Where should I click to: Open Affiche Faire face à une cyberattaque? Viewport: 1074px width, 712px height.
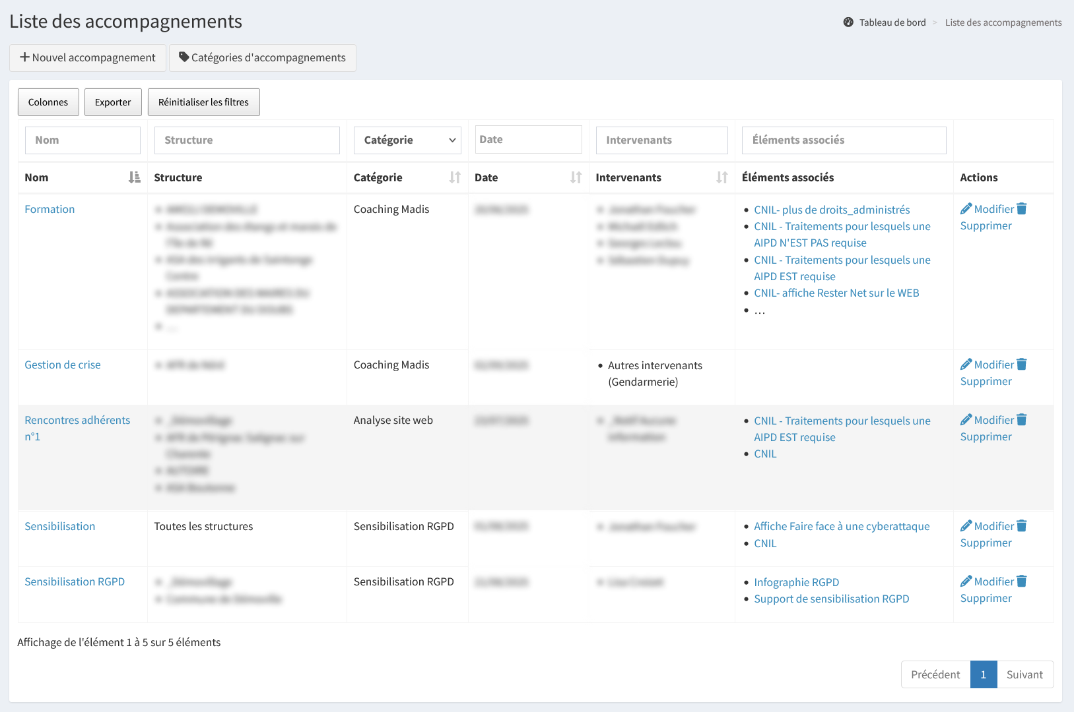tap(842, 526)
